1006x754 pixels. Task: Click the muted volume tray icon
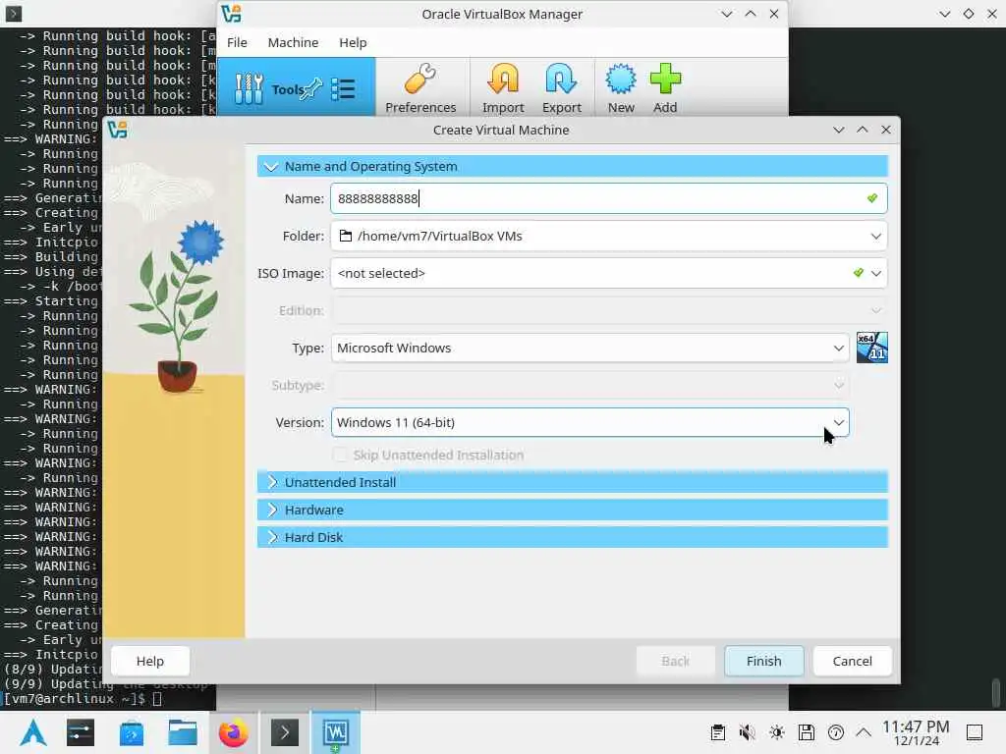[x=747, y=732]
